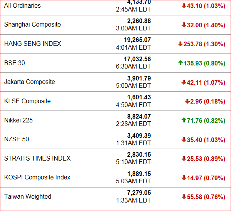Open the STRAITS TIMES INDEX link
231x211 pixels.
point(37,158)
